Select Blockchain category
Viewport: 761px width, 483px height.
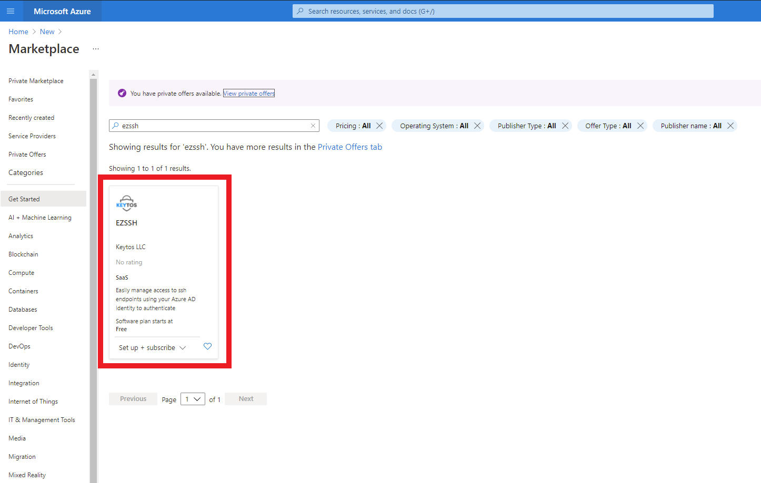(x=23, y=254)
